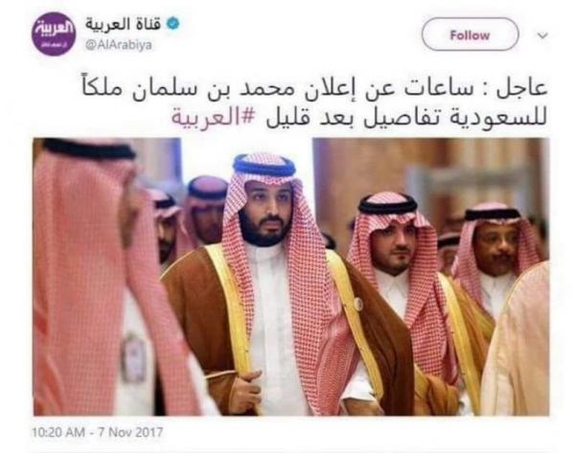Open the قناة العربية display name
Screen dimensions: 575x453
point(124,24)
